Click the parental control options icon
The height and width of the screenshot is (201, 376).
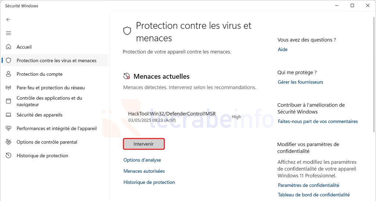pos(8,142)
